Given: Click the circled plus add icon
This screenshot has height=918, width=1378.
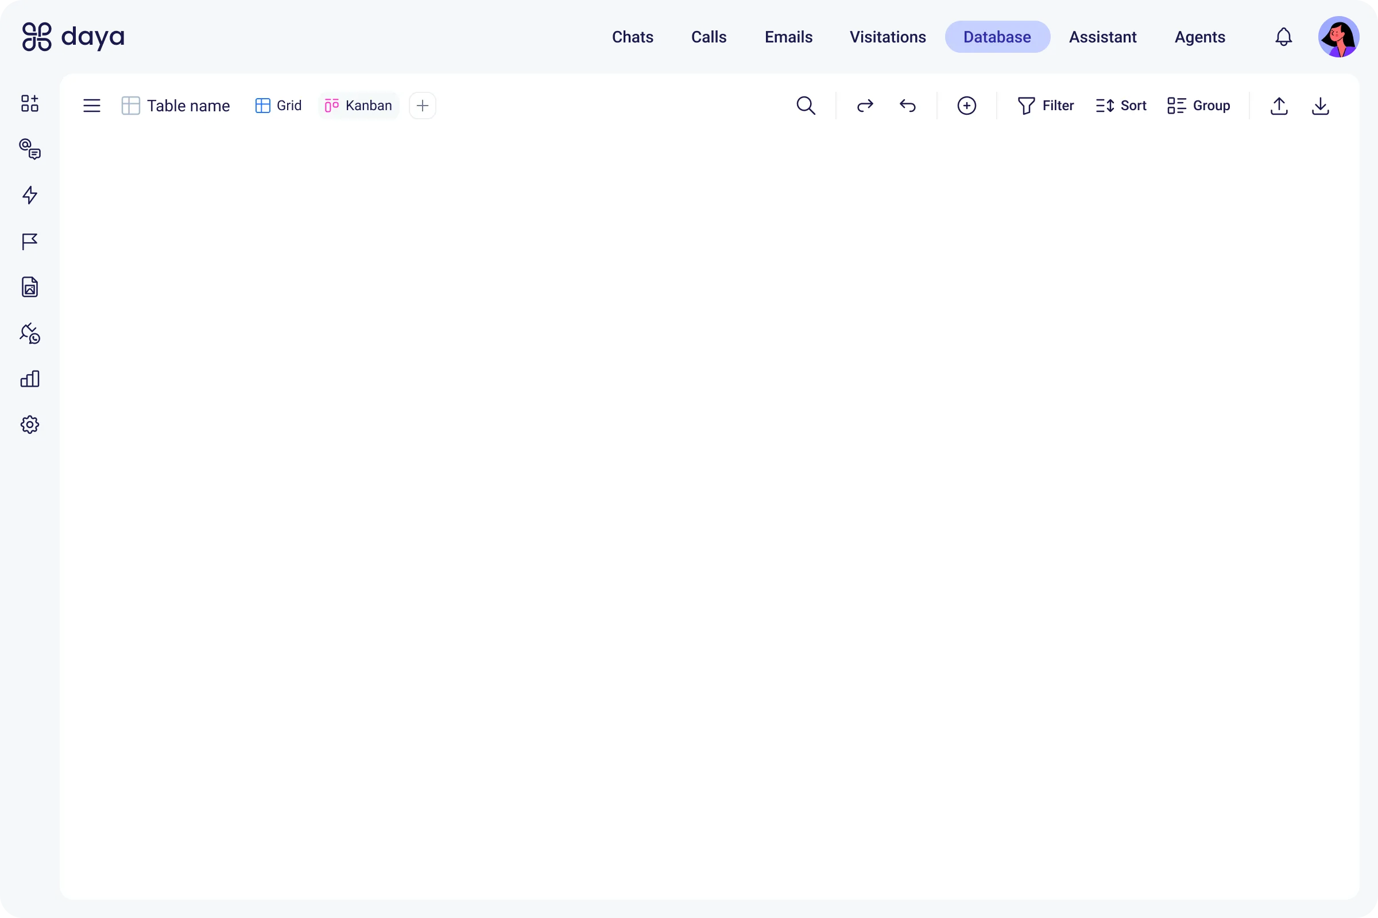Looking at the screenshot, I should pyautogui.click(x=967, y=106).
